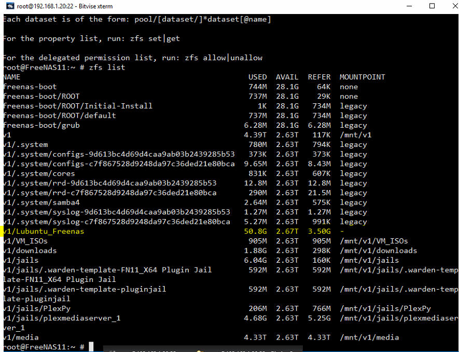Click the 'freenas-boot' dataset name
Image resolution: width=459 pixels, height=352 pixels.
pyautogui.click(x=30, y=87)
